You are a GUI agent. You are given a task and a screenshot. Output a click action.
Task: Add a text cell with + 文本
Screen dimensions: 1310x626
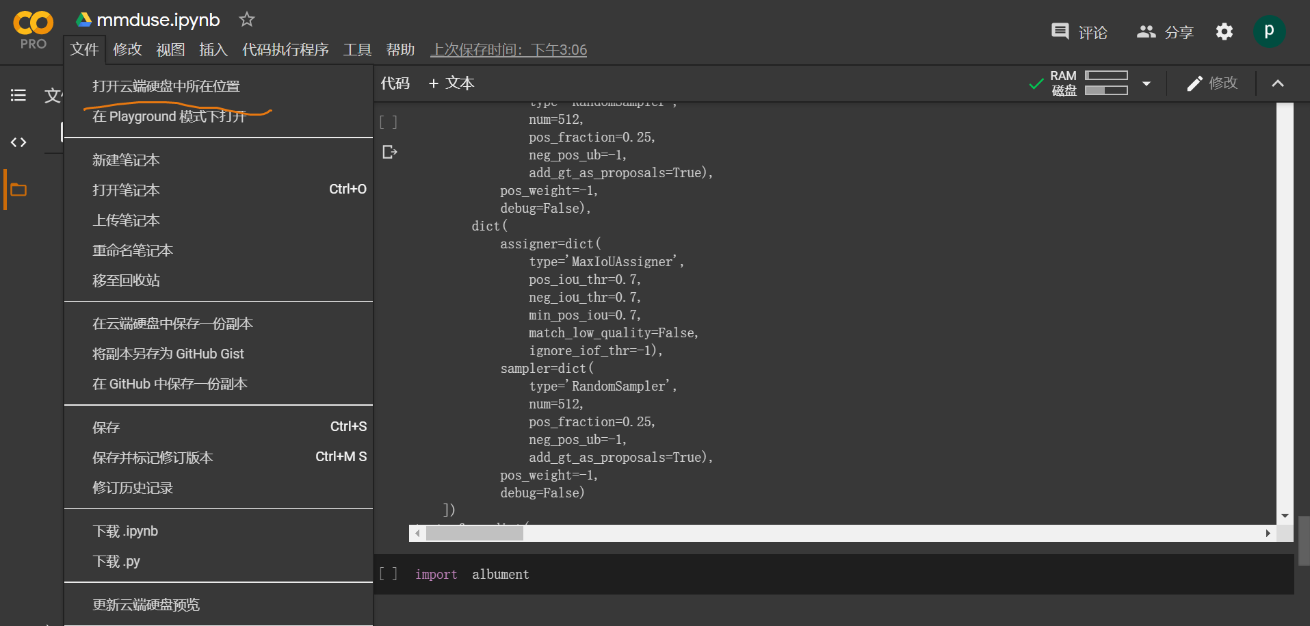451,83
